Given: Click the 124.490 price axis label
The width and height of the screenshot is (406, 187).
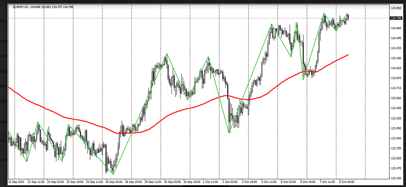Looking at the screenshot, I should tap(397, 38).
